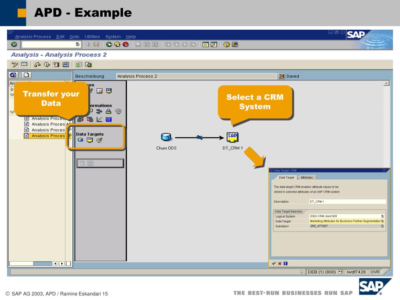Expand the first collapsed tree node
The image size is (400, 300).
12,89
